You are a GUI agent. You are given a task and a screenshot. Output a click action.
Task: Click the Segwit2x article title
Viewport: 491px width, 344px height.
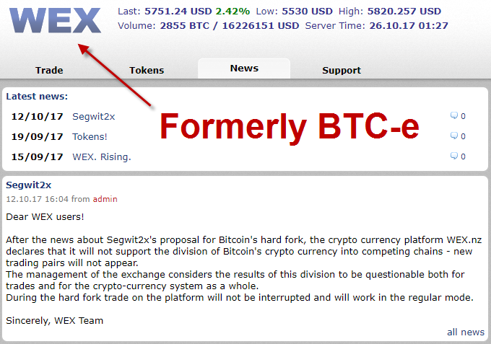coord(28,185)
